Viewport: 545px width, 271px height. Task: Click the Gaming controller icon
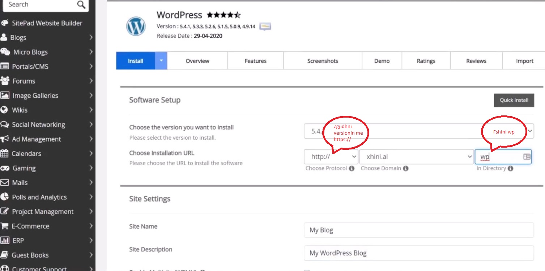[x=5, y=168]
